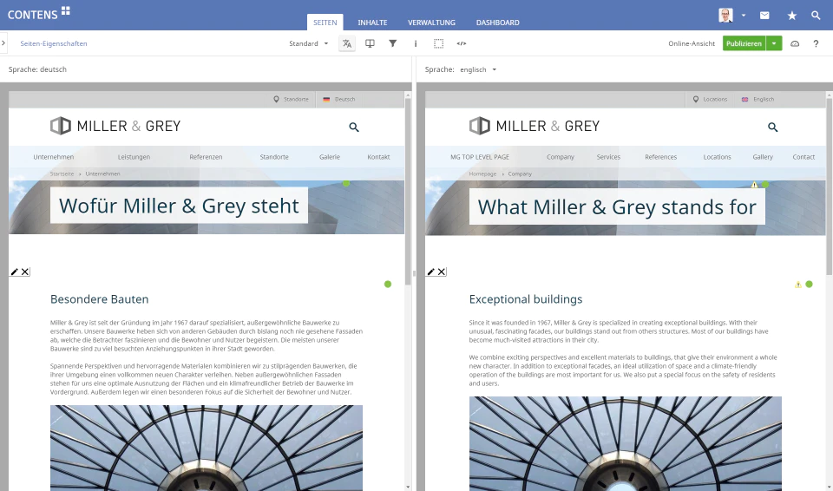Switch to the VERWALTUNG tab
Viewport: 833px width, 491px height.
click(x=431, y=23)
